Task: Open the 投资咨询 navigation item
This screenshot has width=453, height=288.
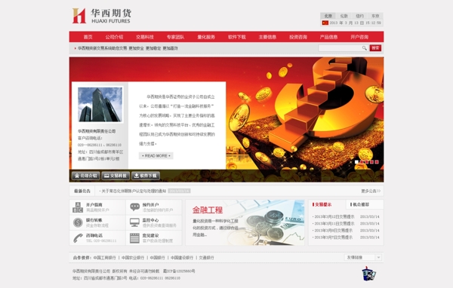Action: point(298,37)
